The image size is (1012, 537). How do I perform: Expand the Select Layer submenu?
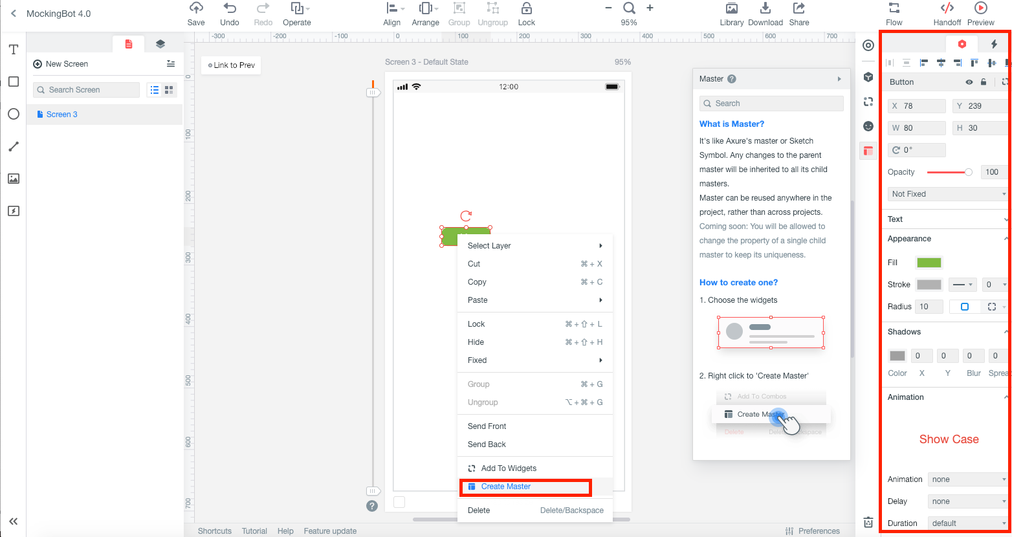click(x=534, y=246)
